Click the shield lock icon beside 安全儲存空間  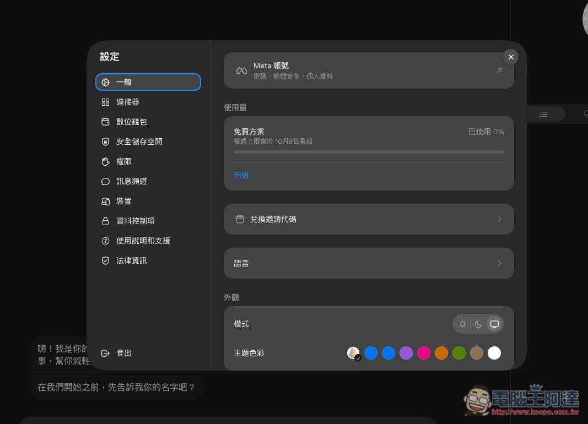[105, 142]
